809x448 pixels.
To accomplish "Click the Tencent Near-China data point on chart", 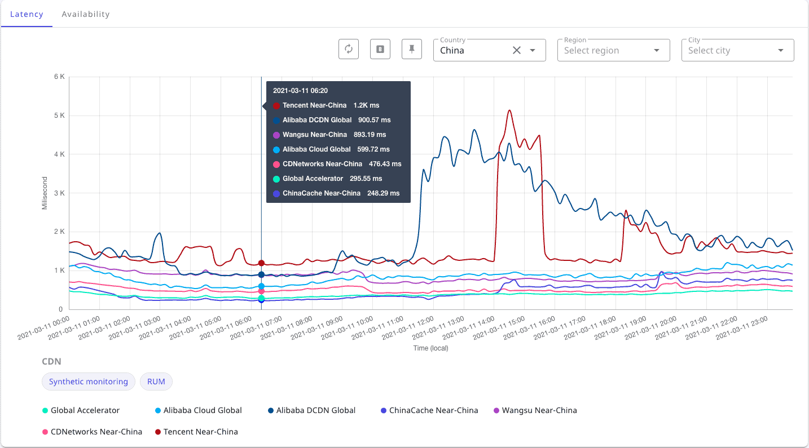I will [x=261, y=263].
